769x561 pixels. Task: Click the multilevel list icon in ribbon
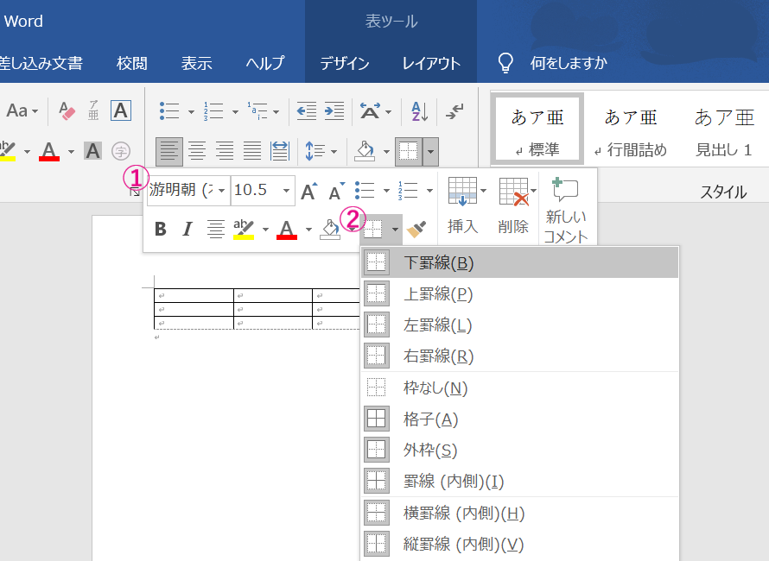tap(257, 111)
